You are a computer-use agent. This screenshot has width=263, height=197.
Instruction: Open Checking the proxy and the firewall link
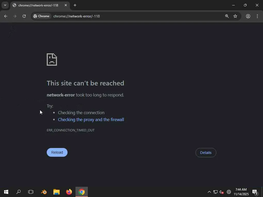(x=91, y=120)
